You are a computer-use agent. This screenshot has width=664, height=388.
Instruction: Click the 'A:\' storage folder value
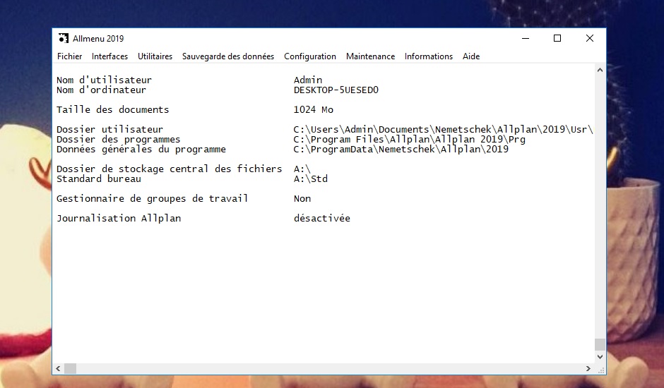tap(302, 169)
